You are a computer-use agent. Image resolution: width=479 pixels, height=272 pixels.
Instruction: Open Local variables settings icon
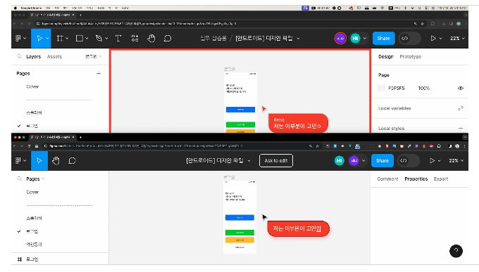[x=461, y=108]
